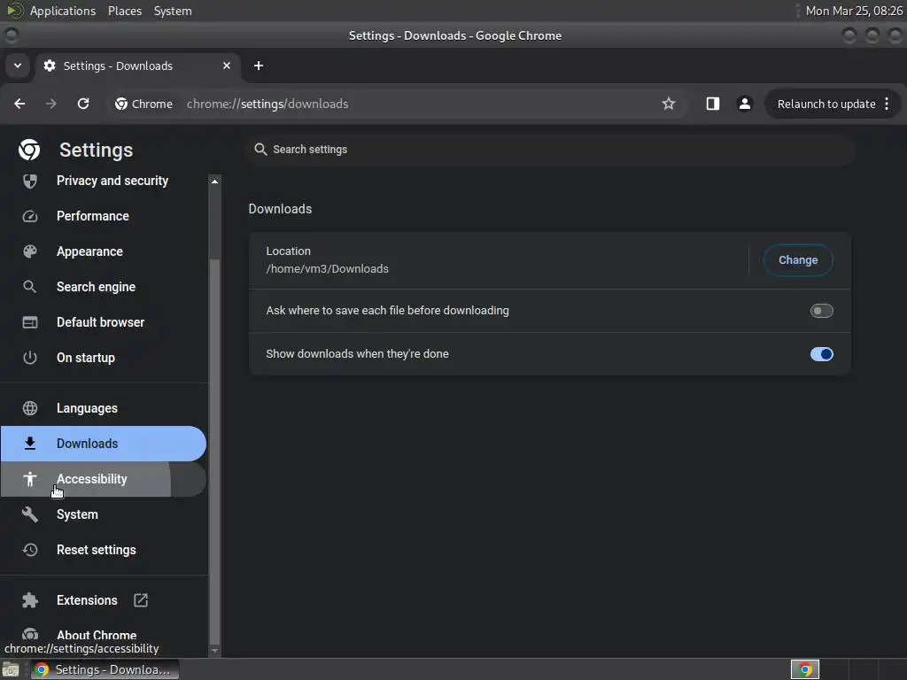Bookmark this page with the star icon
907x680 pixels.
pyautogui.click(x=669, y=104)
